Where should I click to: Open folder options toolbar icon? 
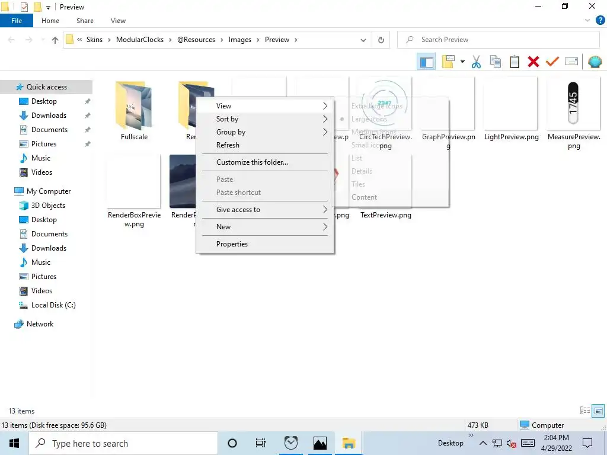(x=448, y=62)
